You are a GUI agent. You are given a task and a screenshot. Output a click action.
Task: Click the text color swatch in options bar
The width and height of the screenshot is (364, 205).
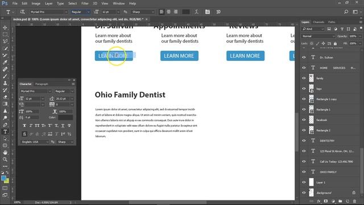pyautogui.click(x=186, y=12)
